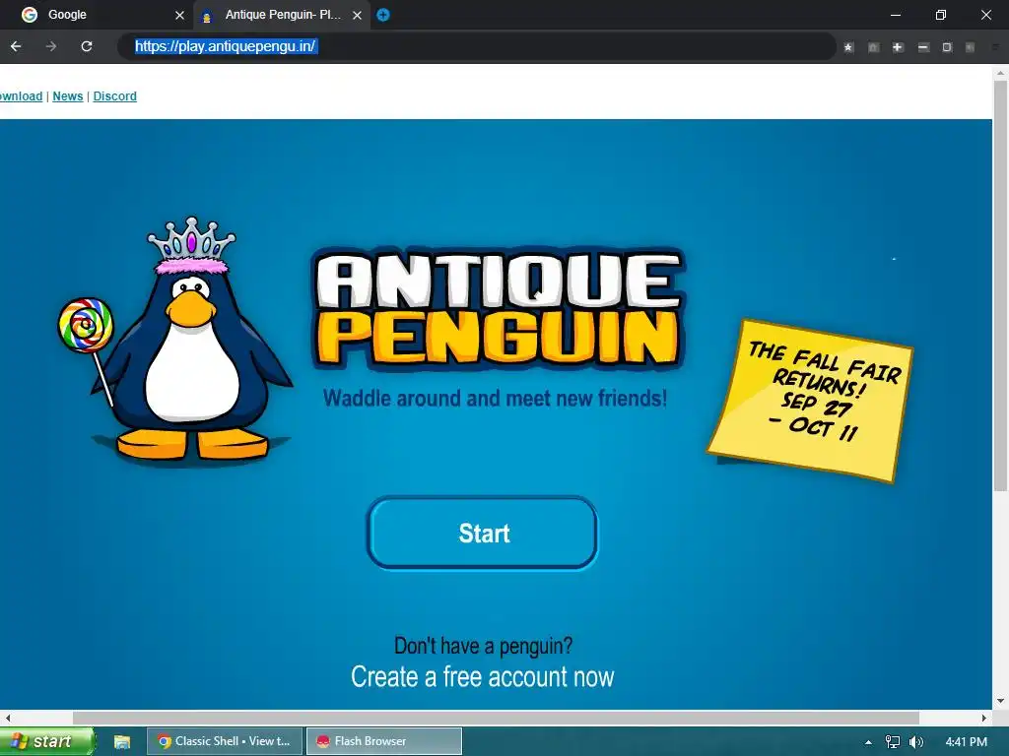Open the volume tray icon

coord(916,742)
